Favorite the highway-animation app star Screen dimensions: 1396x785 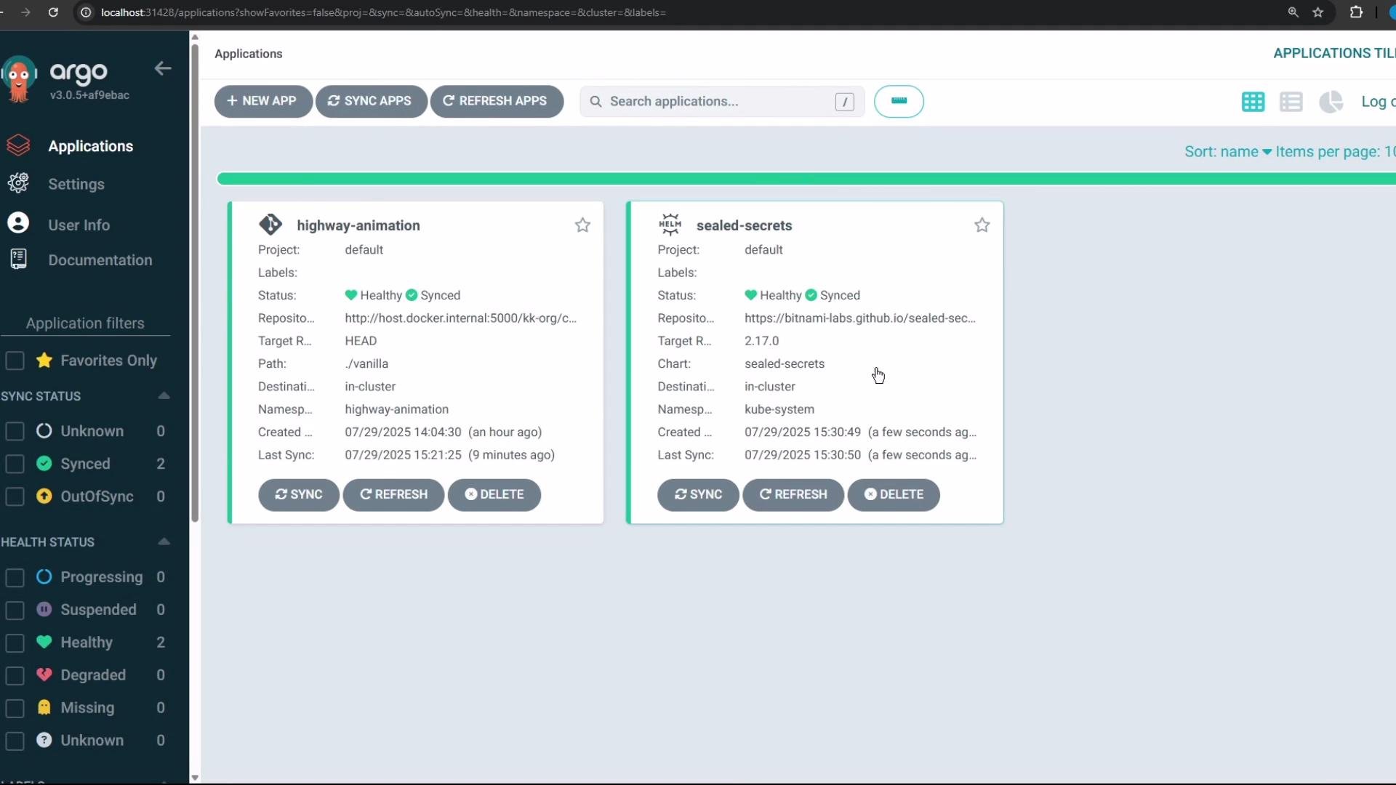tap(582, 225)
